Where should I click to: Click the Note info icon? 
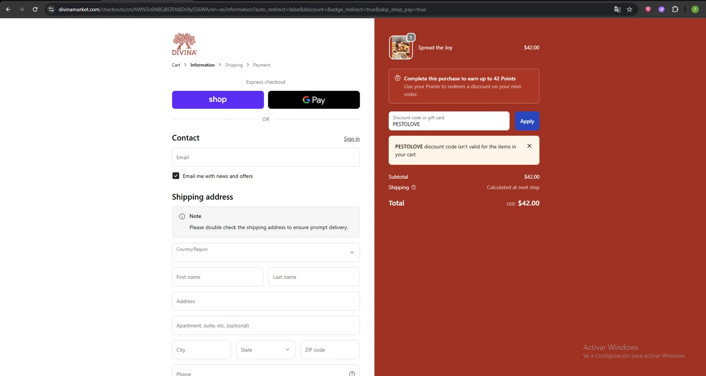tap(182, 216)
